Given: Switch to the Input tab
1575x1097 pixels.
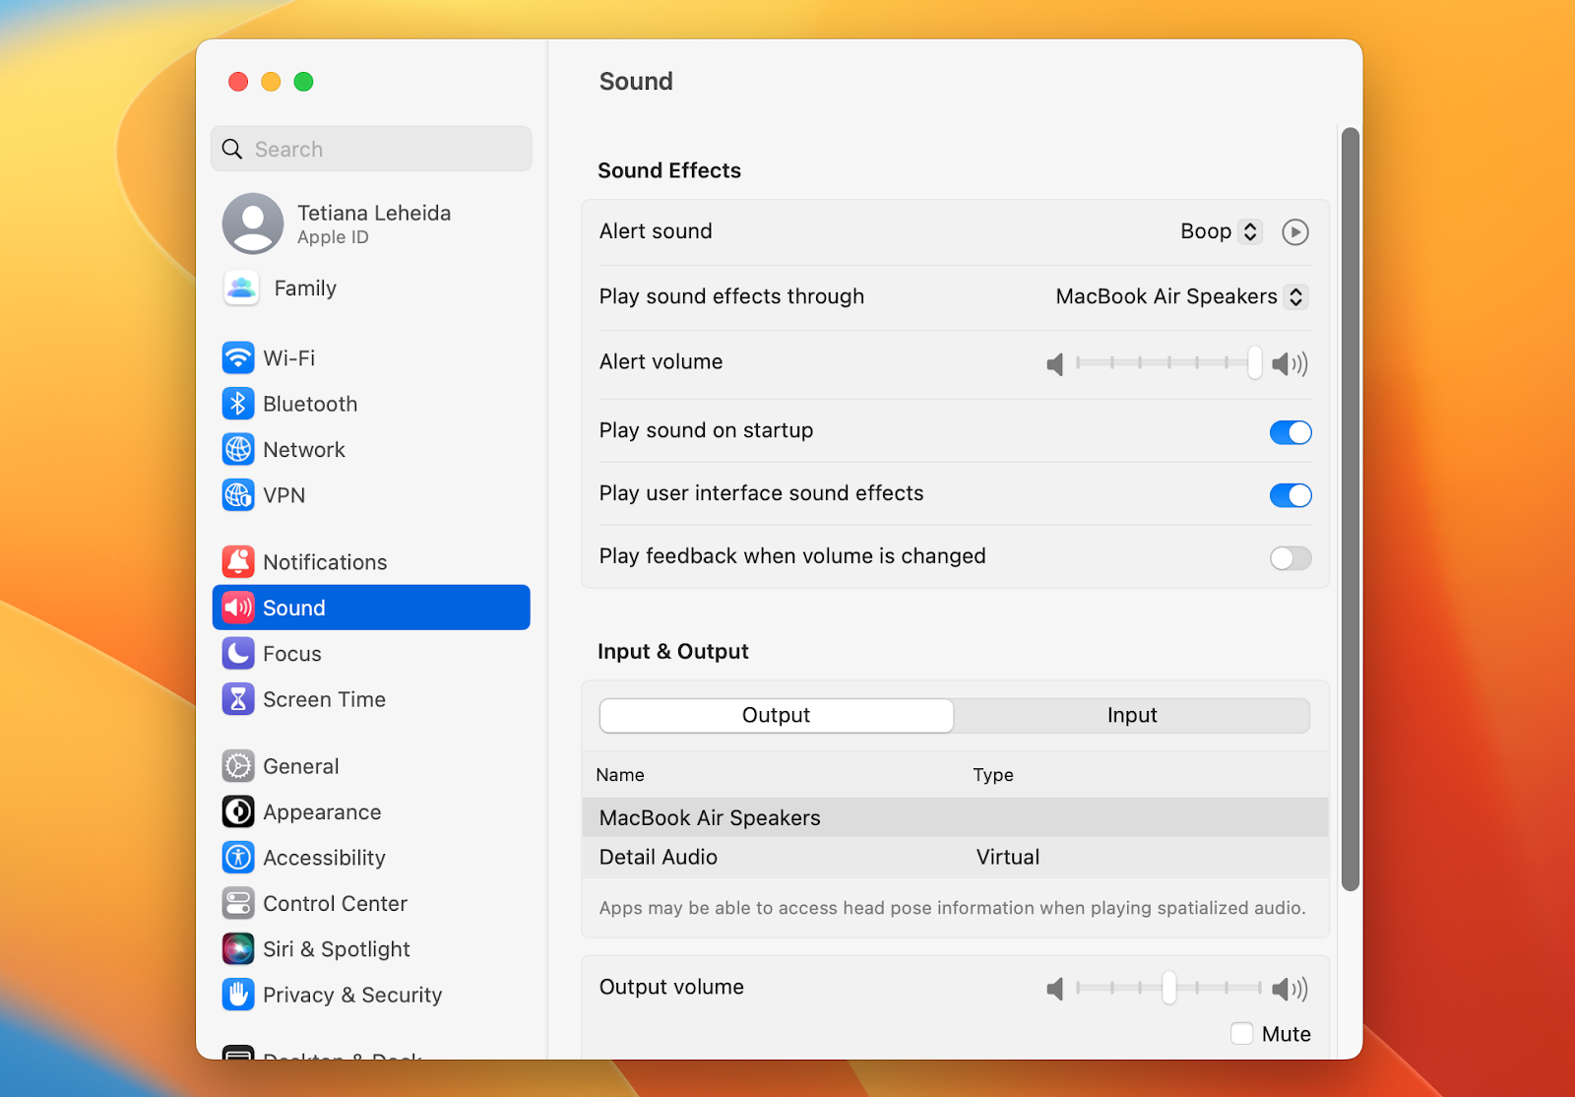Looking at the screenshot, I should click(1132, 716).
